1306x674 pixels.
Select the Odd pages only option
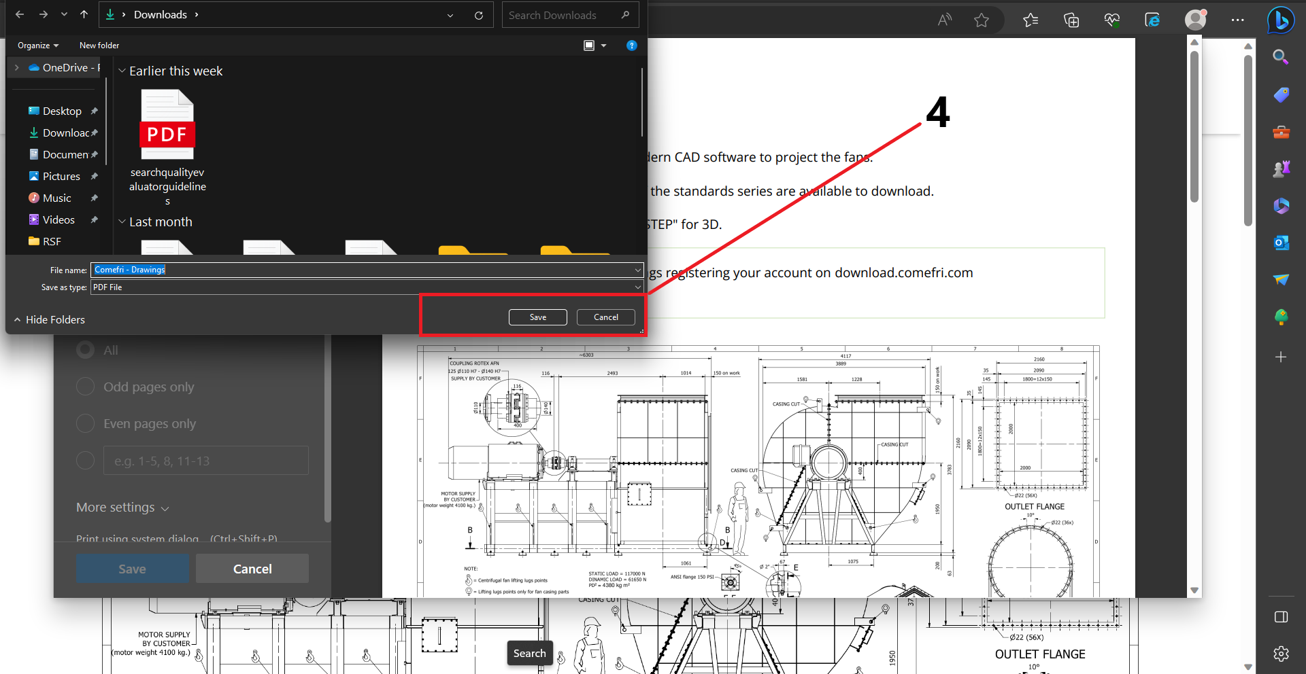[x=85, y=386]
